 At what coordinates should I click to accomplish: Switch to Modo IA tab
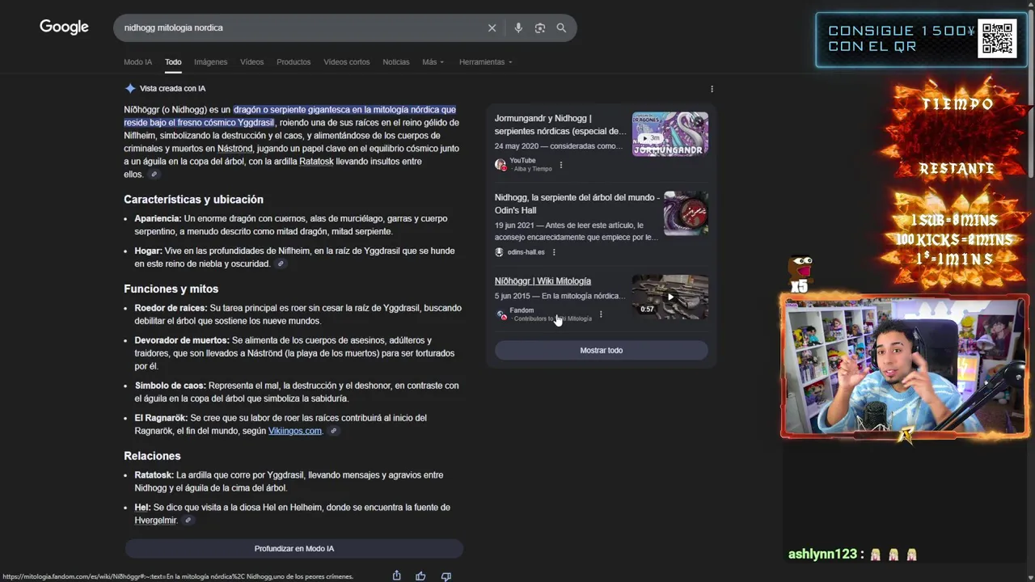(x=137, y=62)
